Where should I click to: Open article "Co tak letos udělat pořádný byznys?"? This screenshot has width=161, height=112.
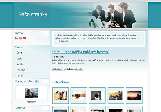pyautogui.click(x=81, y=52)
